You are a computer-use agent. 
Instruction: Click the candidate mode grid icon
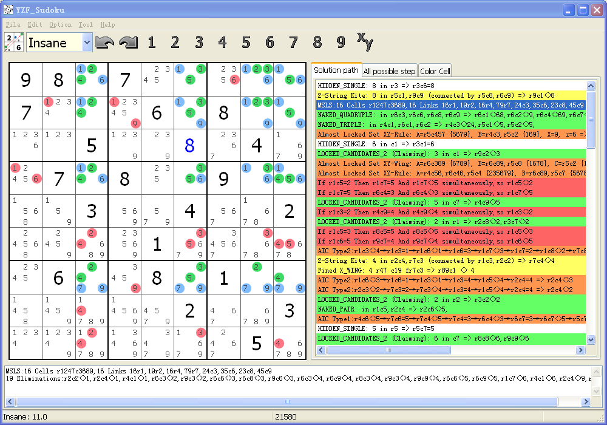pos(13,42)
